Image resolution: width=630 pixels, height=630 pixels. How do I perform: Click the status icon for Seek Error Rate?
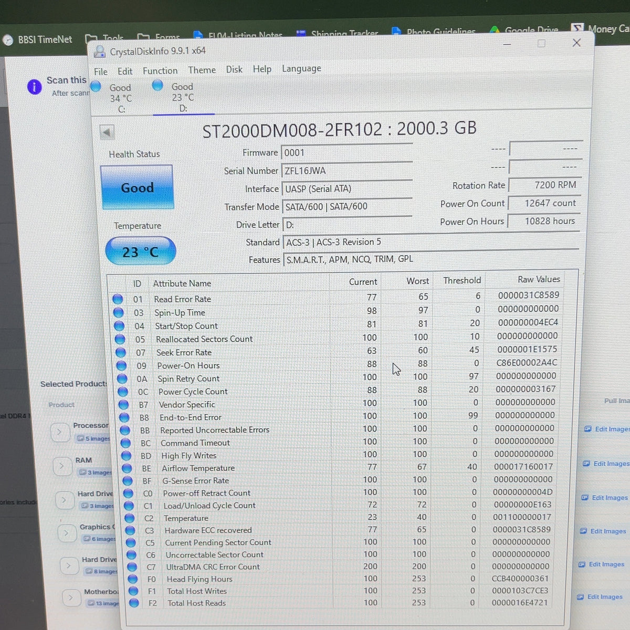point(121,352)
